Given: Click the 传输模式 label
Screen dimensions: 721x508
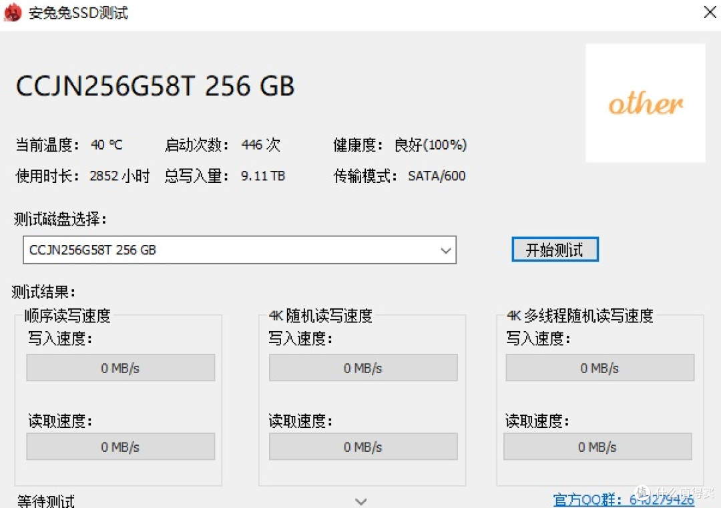Looking at the screenshot, I should (x=365, y=176).
